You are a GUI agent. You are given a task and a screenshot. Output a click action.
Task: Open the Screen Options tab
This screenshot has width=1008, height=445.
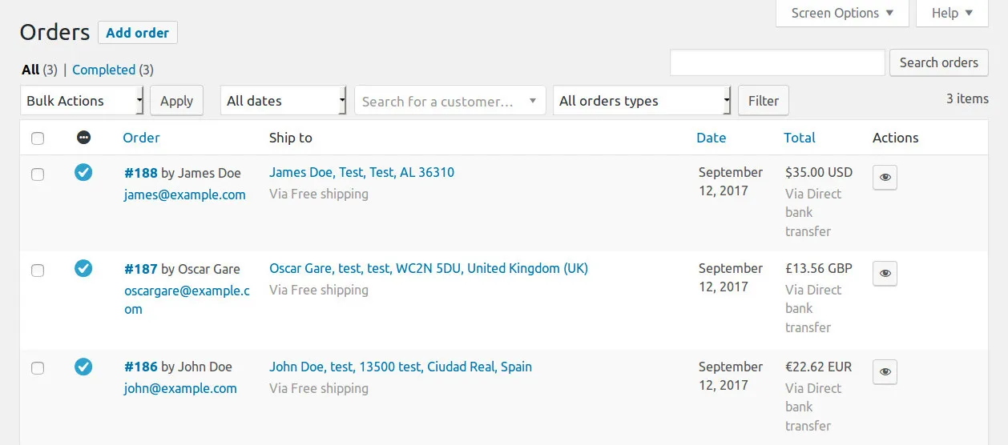pos(842,13)
